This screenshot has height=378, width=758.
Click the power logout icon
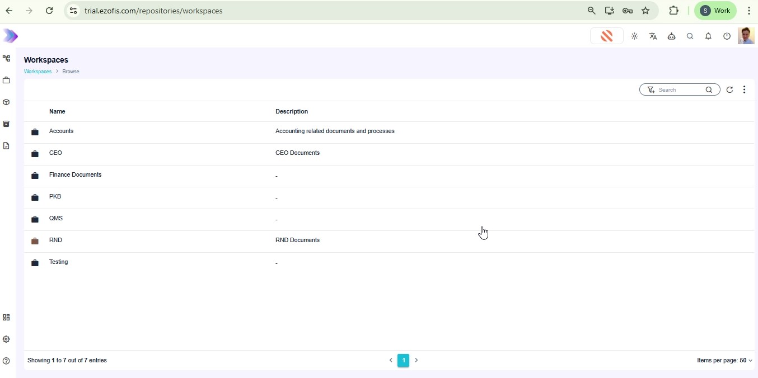coord(727,36)
